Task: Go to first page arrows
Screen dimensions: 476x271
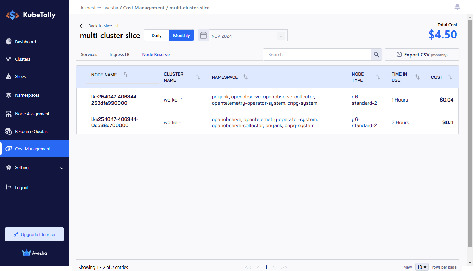Action: [x=248, y=267]
